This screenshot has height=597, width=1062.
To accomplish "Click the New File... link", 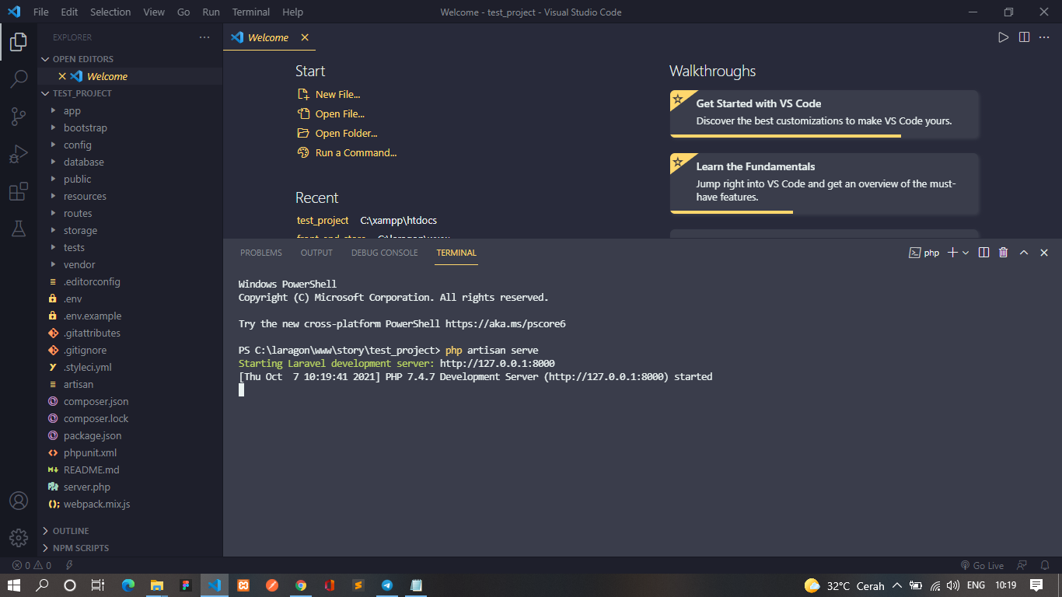I will click(337, 94).
